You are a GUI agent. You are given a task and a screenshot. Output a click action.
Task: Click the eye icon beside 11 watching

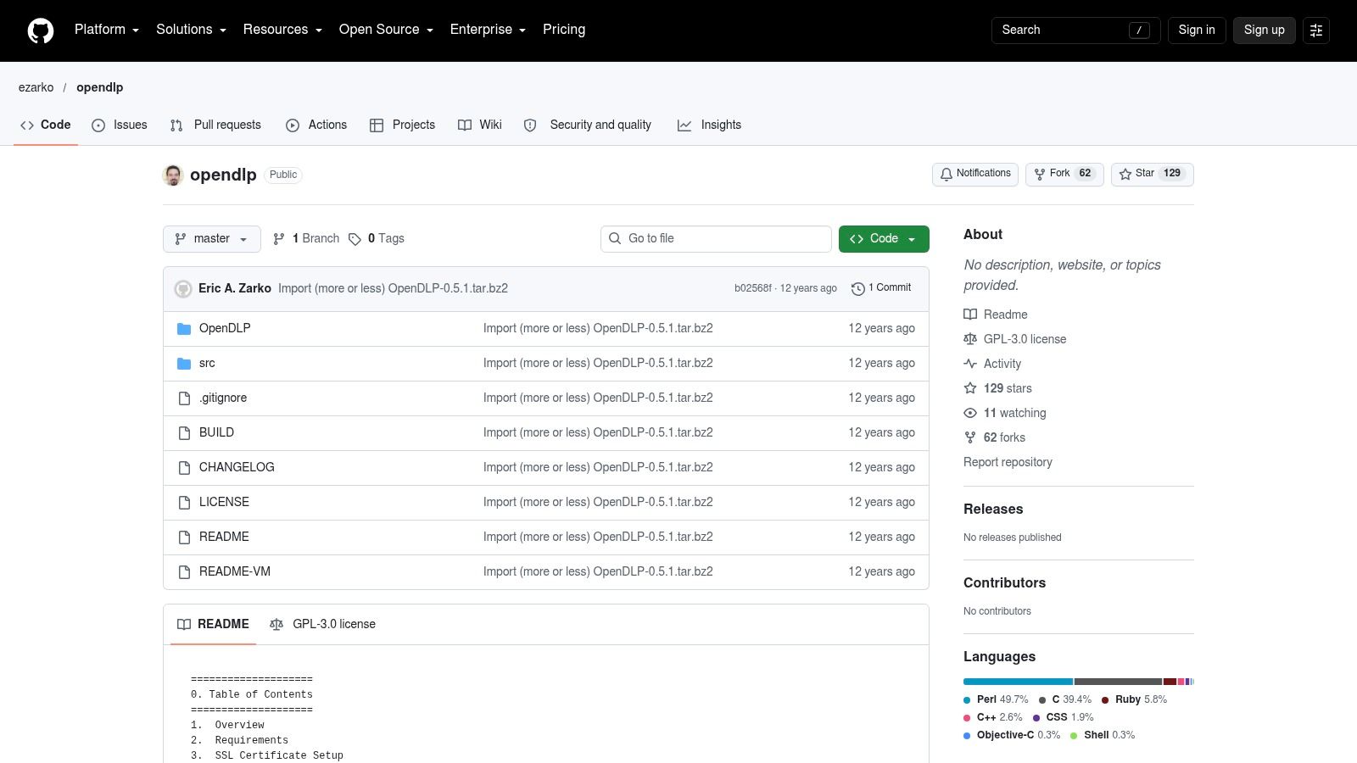coord(970,413)
